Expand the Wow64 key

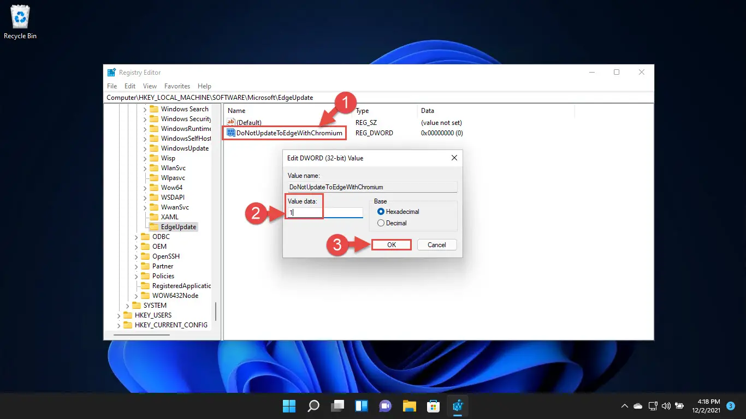[145, 188]
